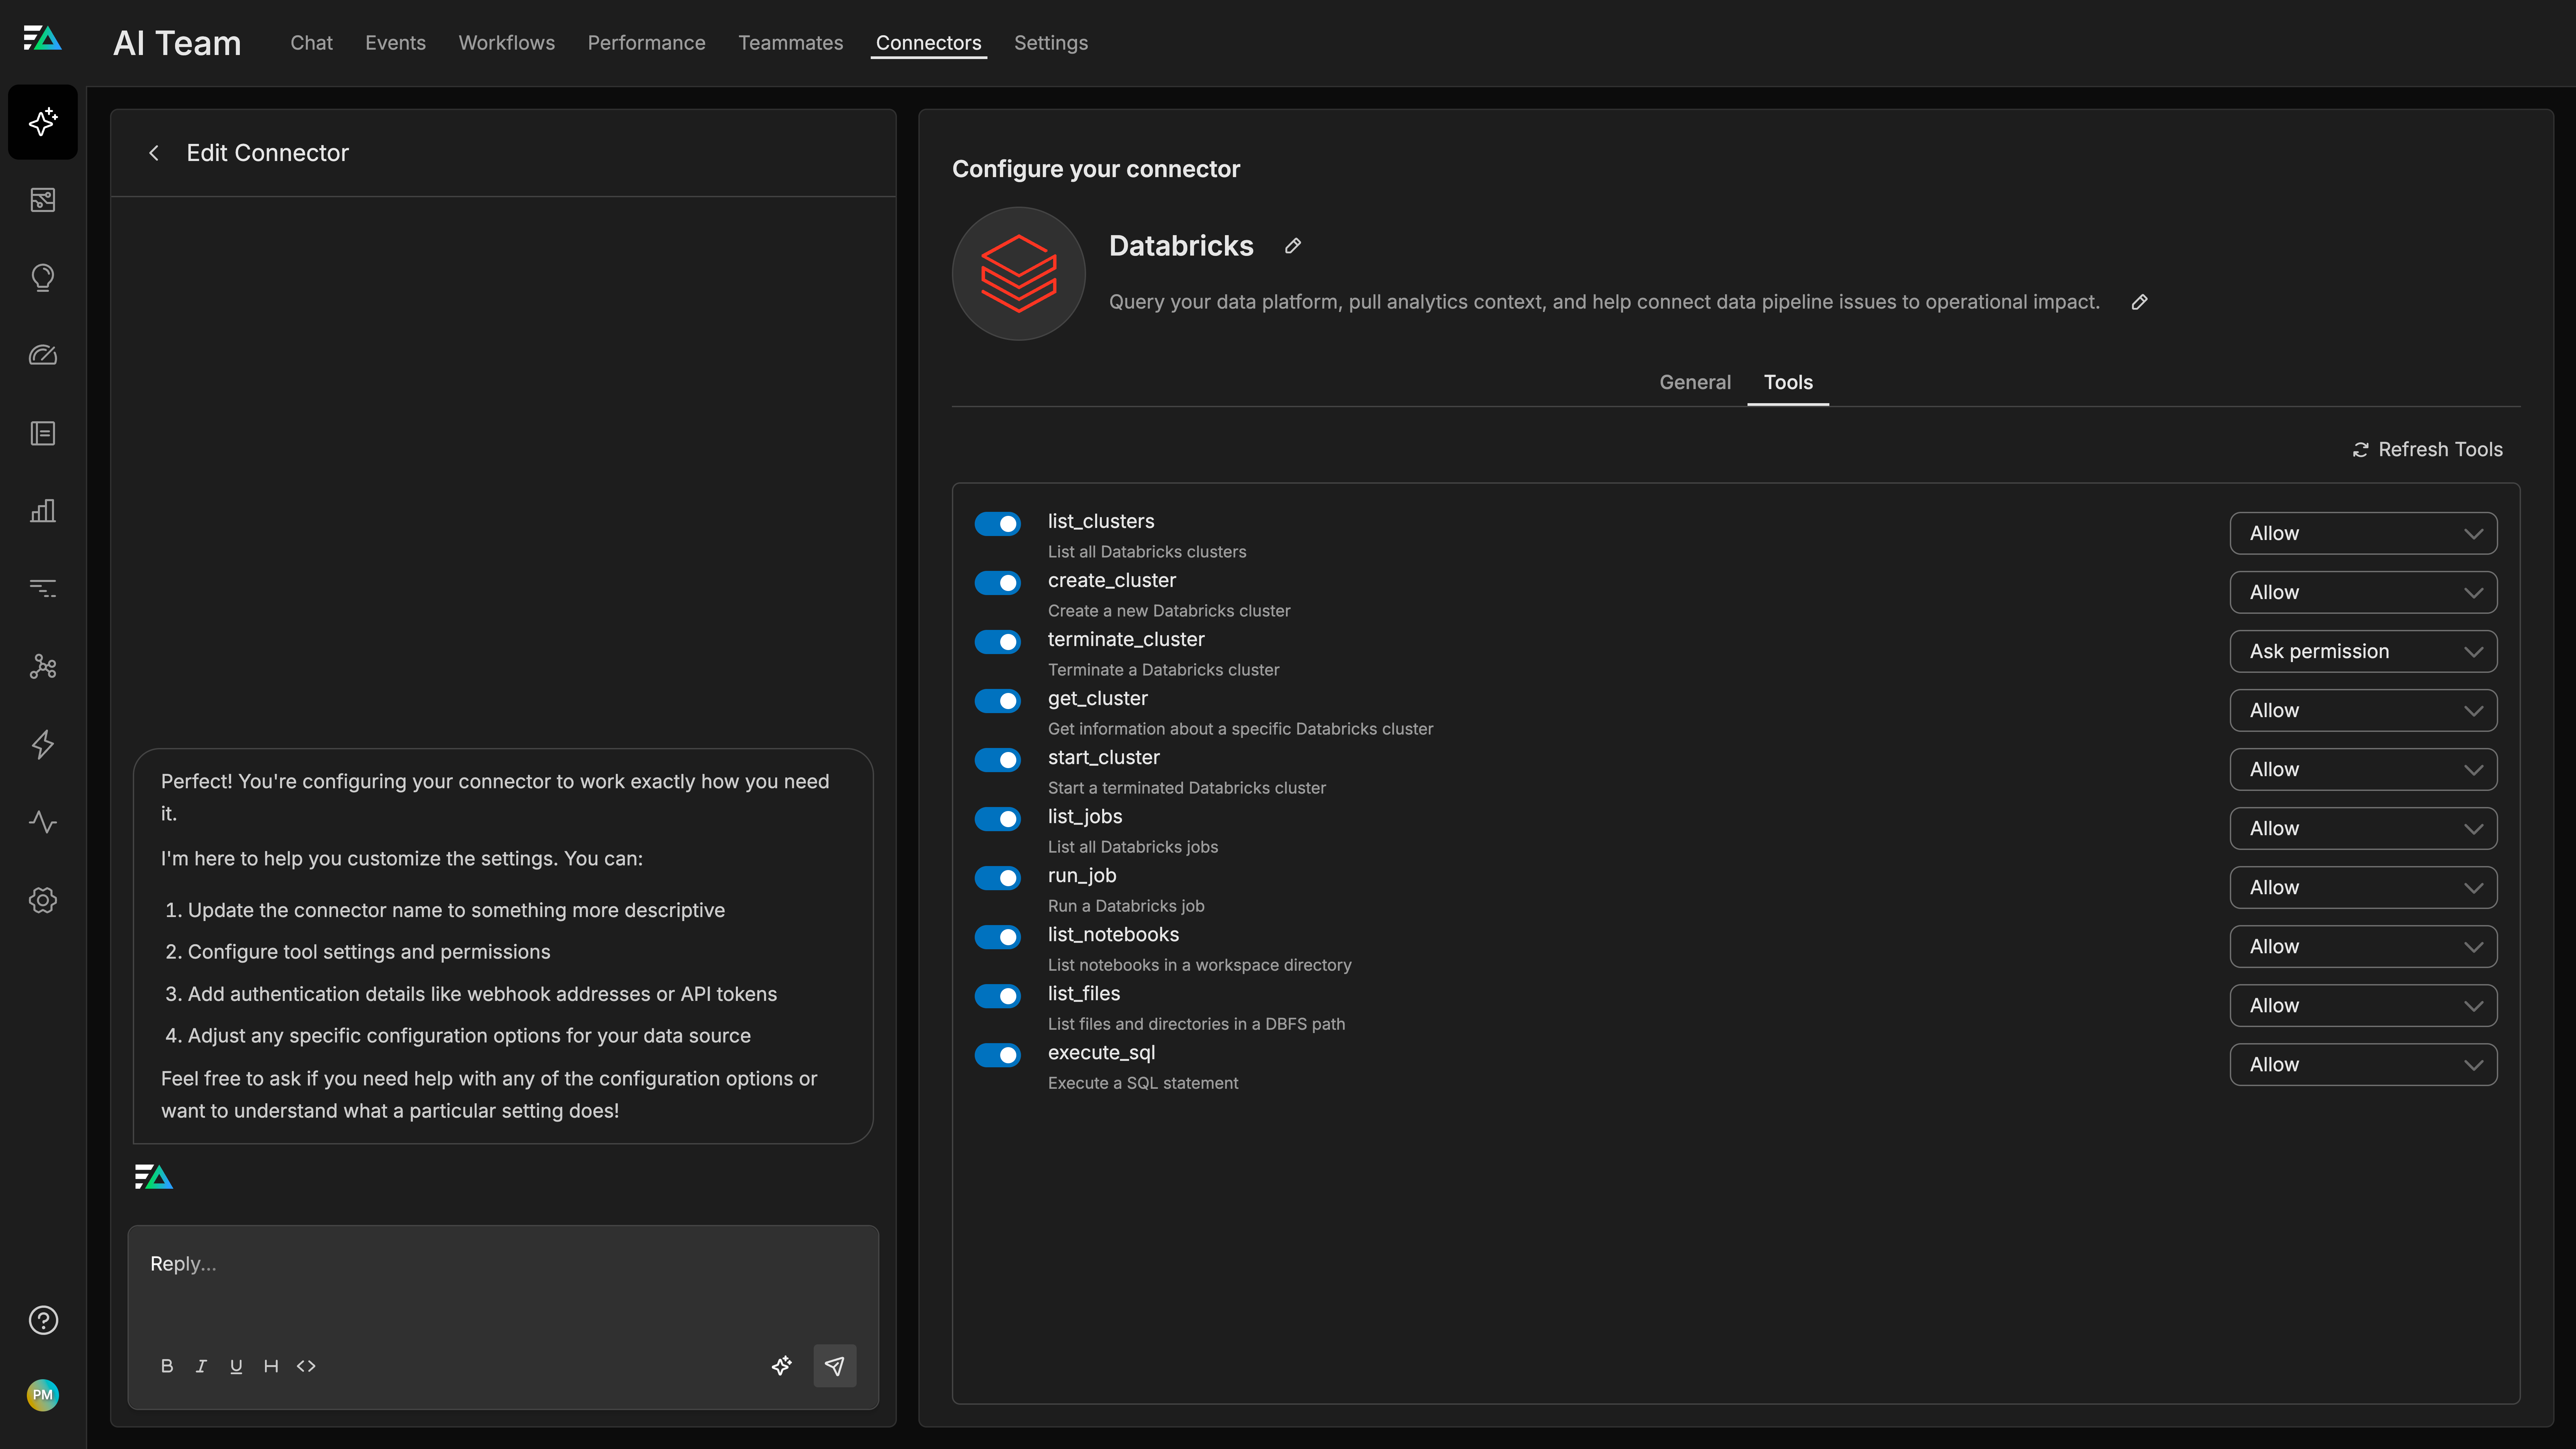The height and width of the screenshot is (1449, 2576).
Task: Insert code block in reply box
Action: (x=306, y=1366)
